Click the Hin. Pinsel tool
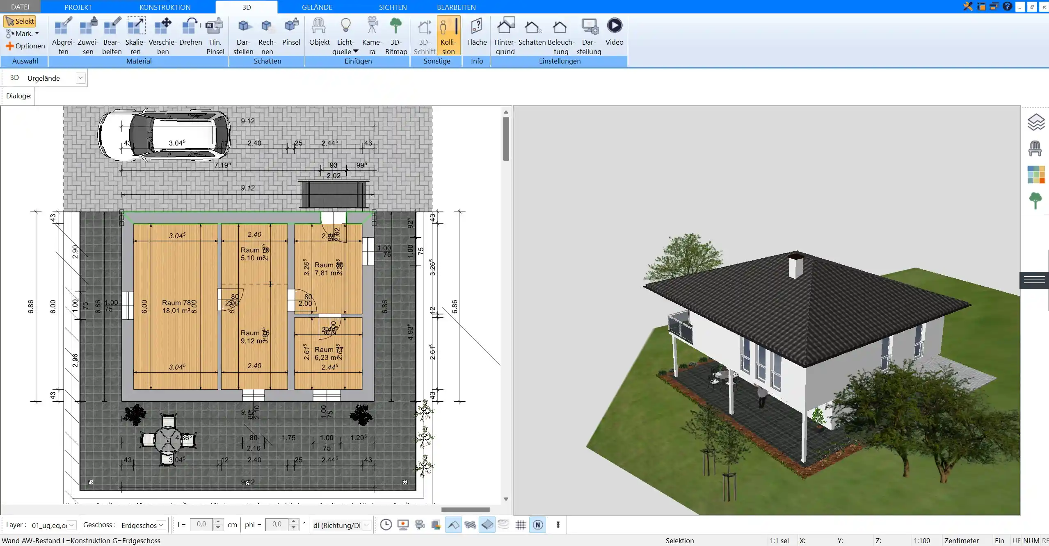This screenshot has width=1049, height=546. tap(215, 36)
